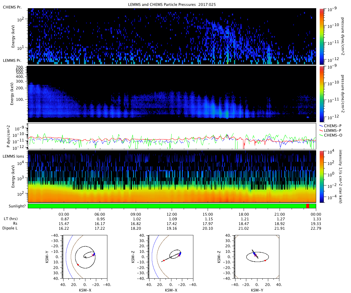Click the KSM-X versus KSM-Z orbit plot
Screen dimensions: 351x293
tap(171, 257)
